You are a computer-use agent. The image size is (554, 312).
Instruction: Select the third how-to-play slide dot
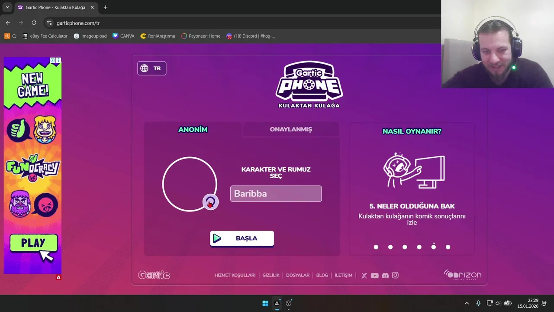[x=405, y=247]
